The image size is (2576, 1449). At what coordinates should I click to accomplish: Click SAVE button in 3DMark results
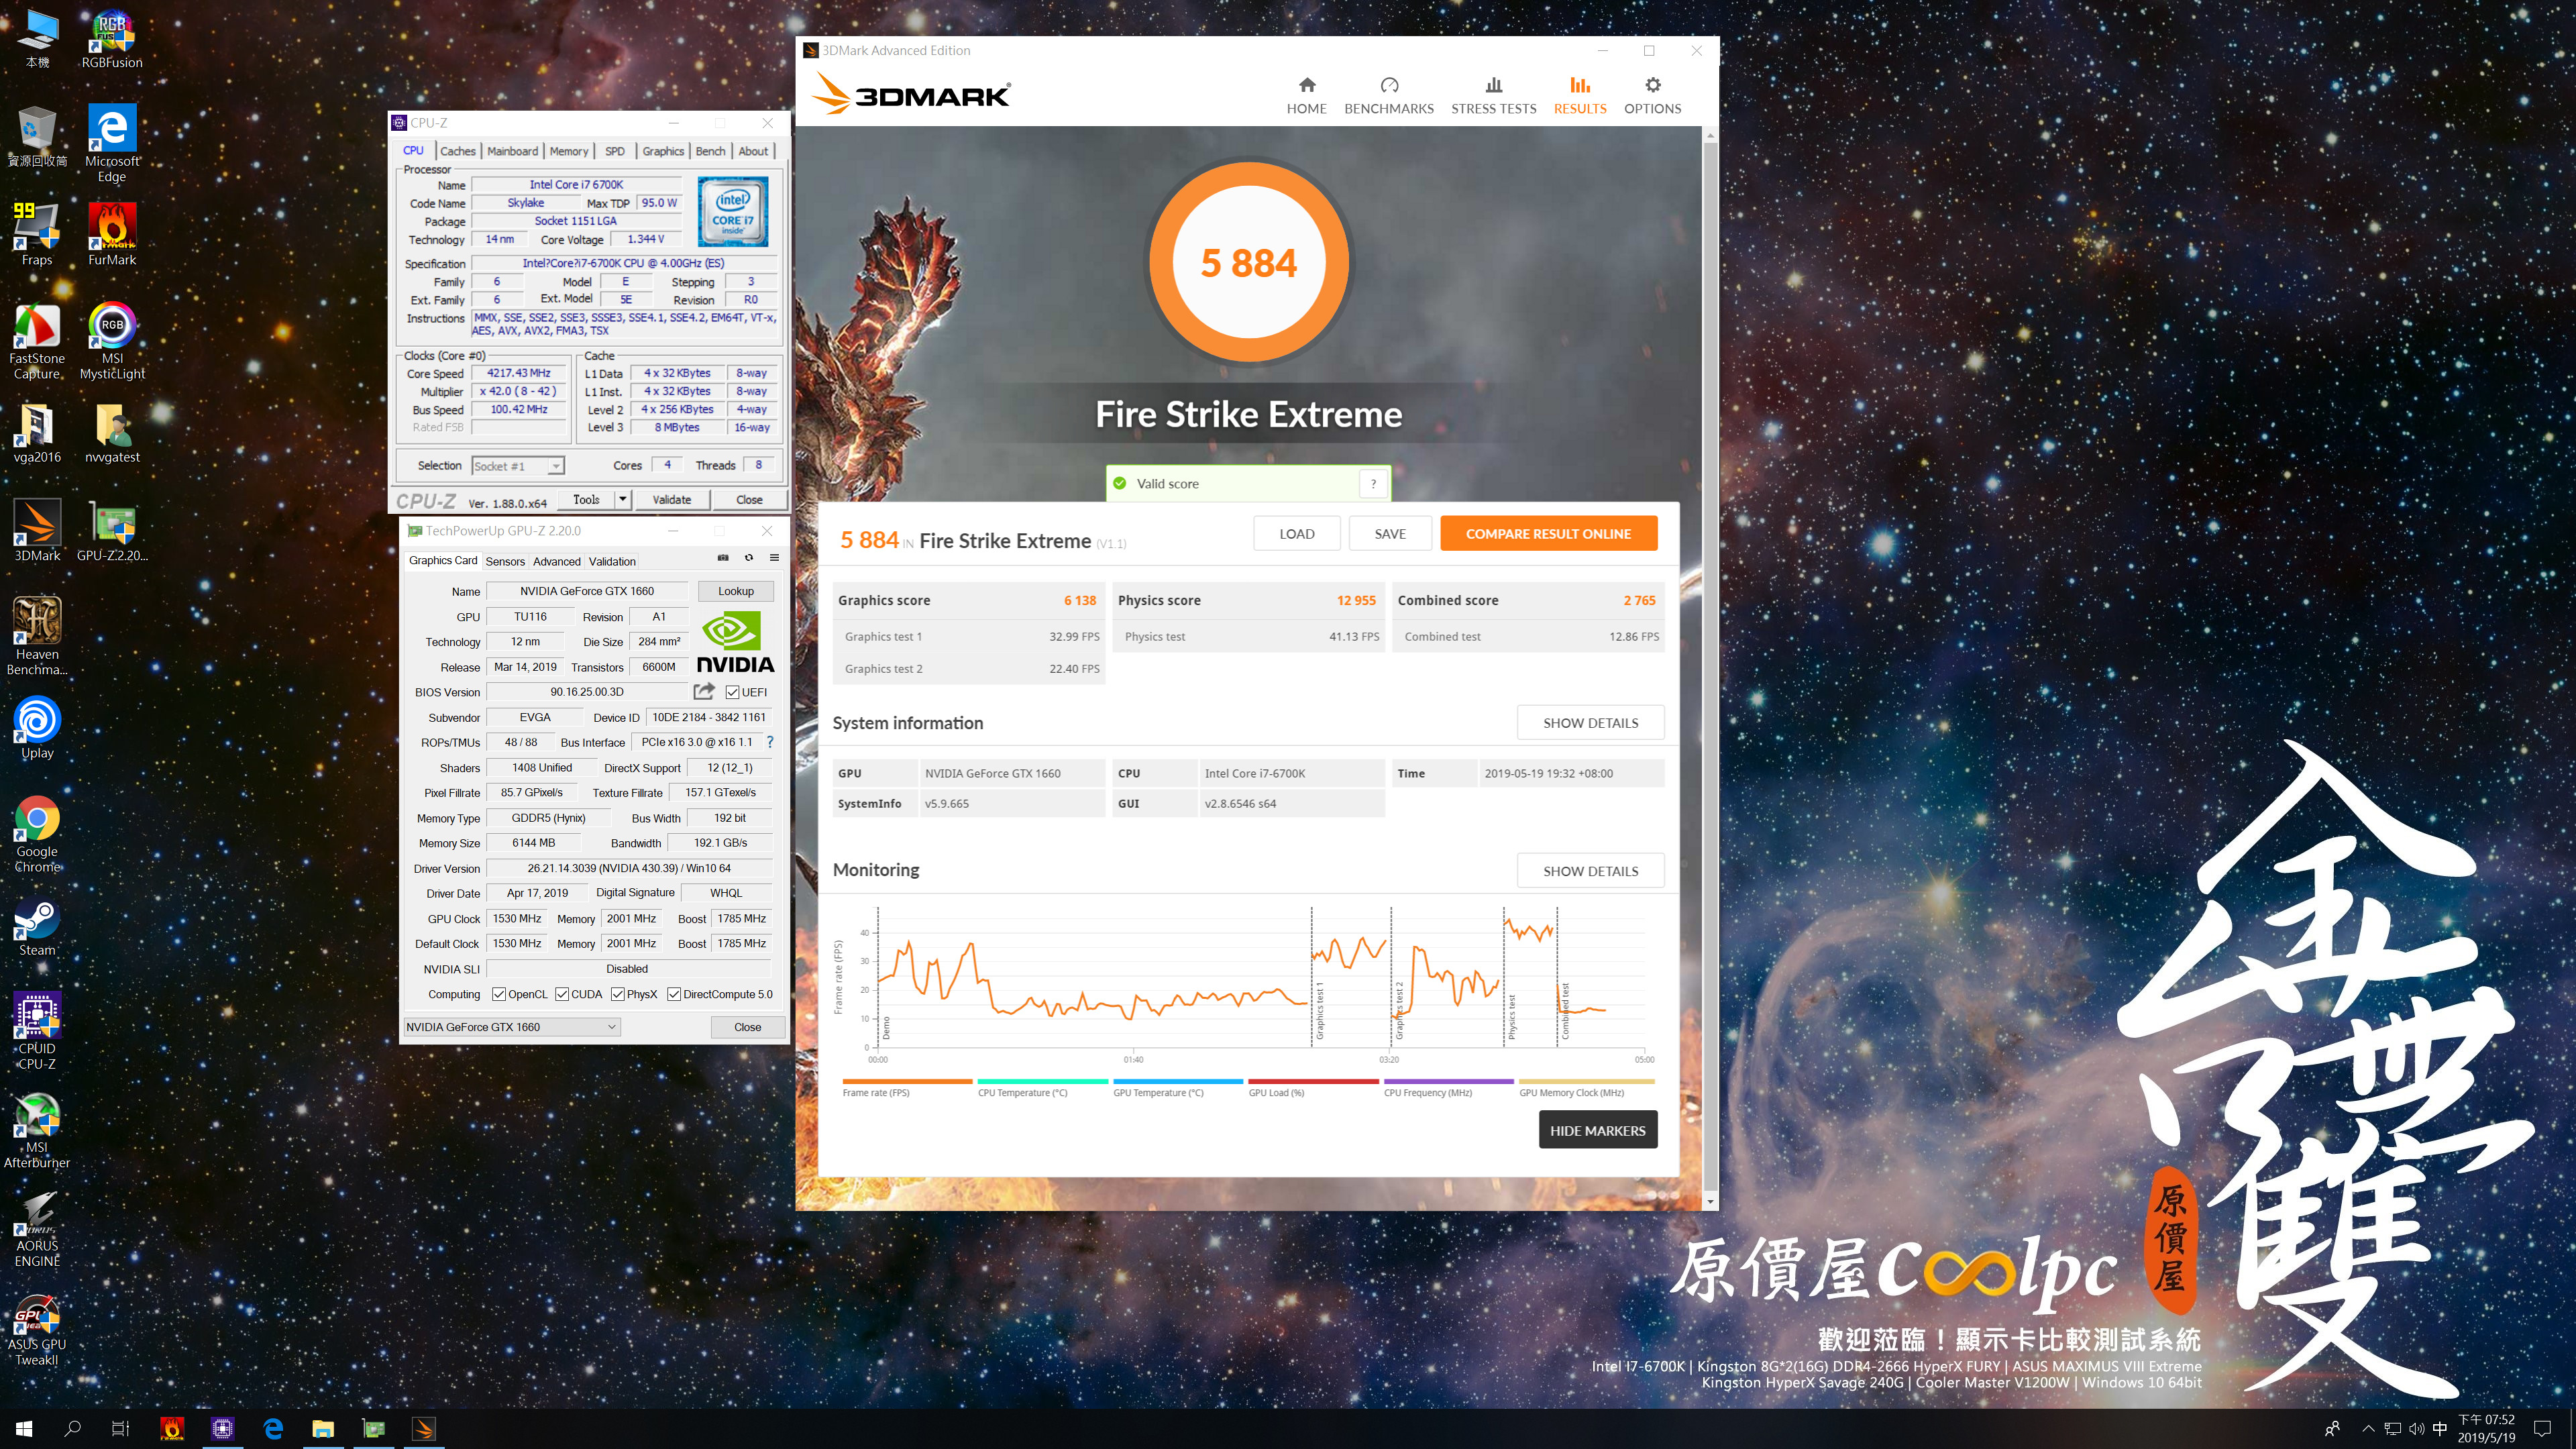click(1389, 533)
